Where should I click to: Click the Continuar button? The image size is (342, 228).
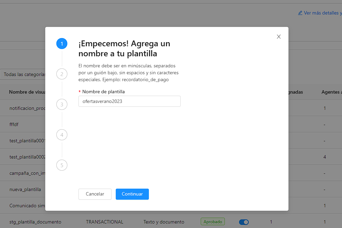[132, 194]
